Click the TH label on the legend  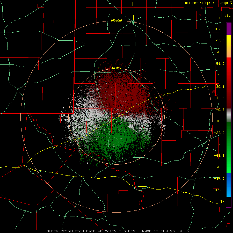[222, 201]
